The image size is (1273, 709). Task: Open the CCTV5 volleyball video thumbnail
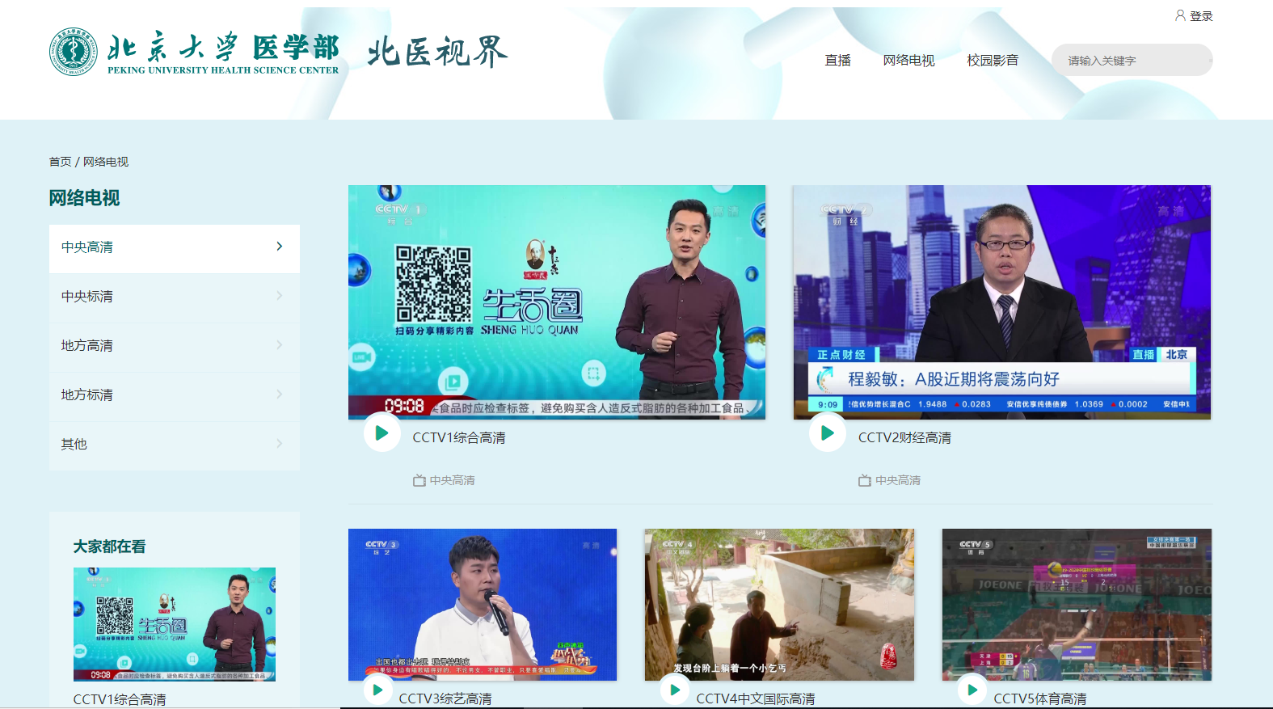coord(1077,605)
